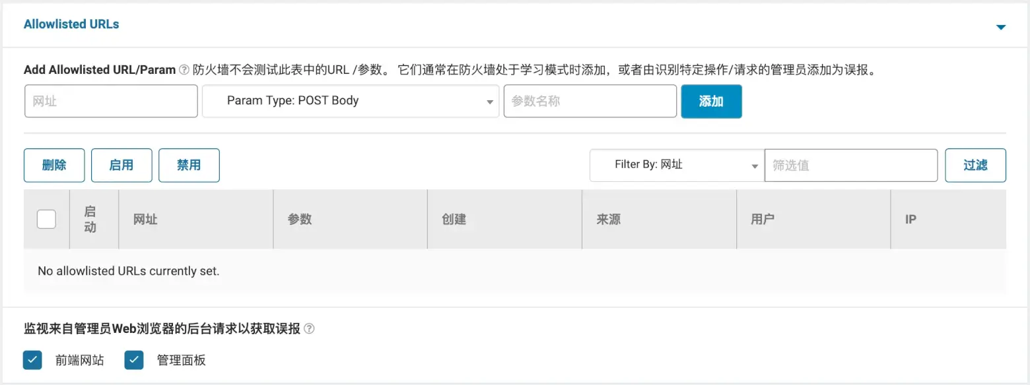Viewport: 1030px width, 385px height.
Task: Open the Filter By: 网址 dropdown
Action: click(x=676, y=165)
